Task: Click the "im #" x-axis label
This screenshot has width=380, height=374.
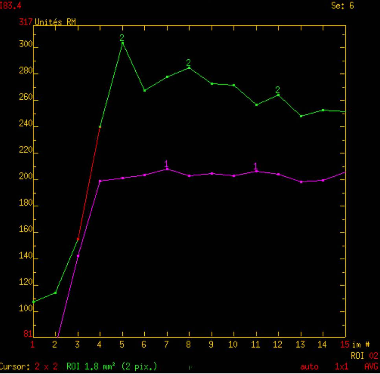Action: [x=361, y=345]
